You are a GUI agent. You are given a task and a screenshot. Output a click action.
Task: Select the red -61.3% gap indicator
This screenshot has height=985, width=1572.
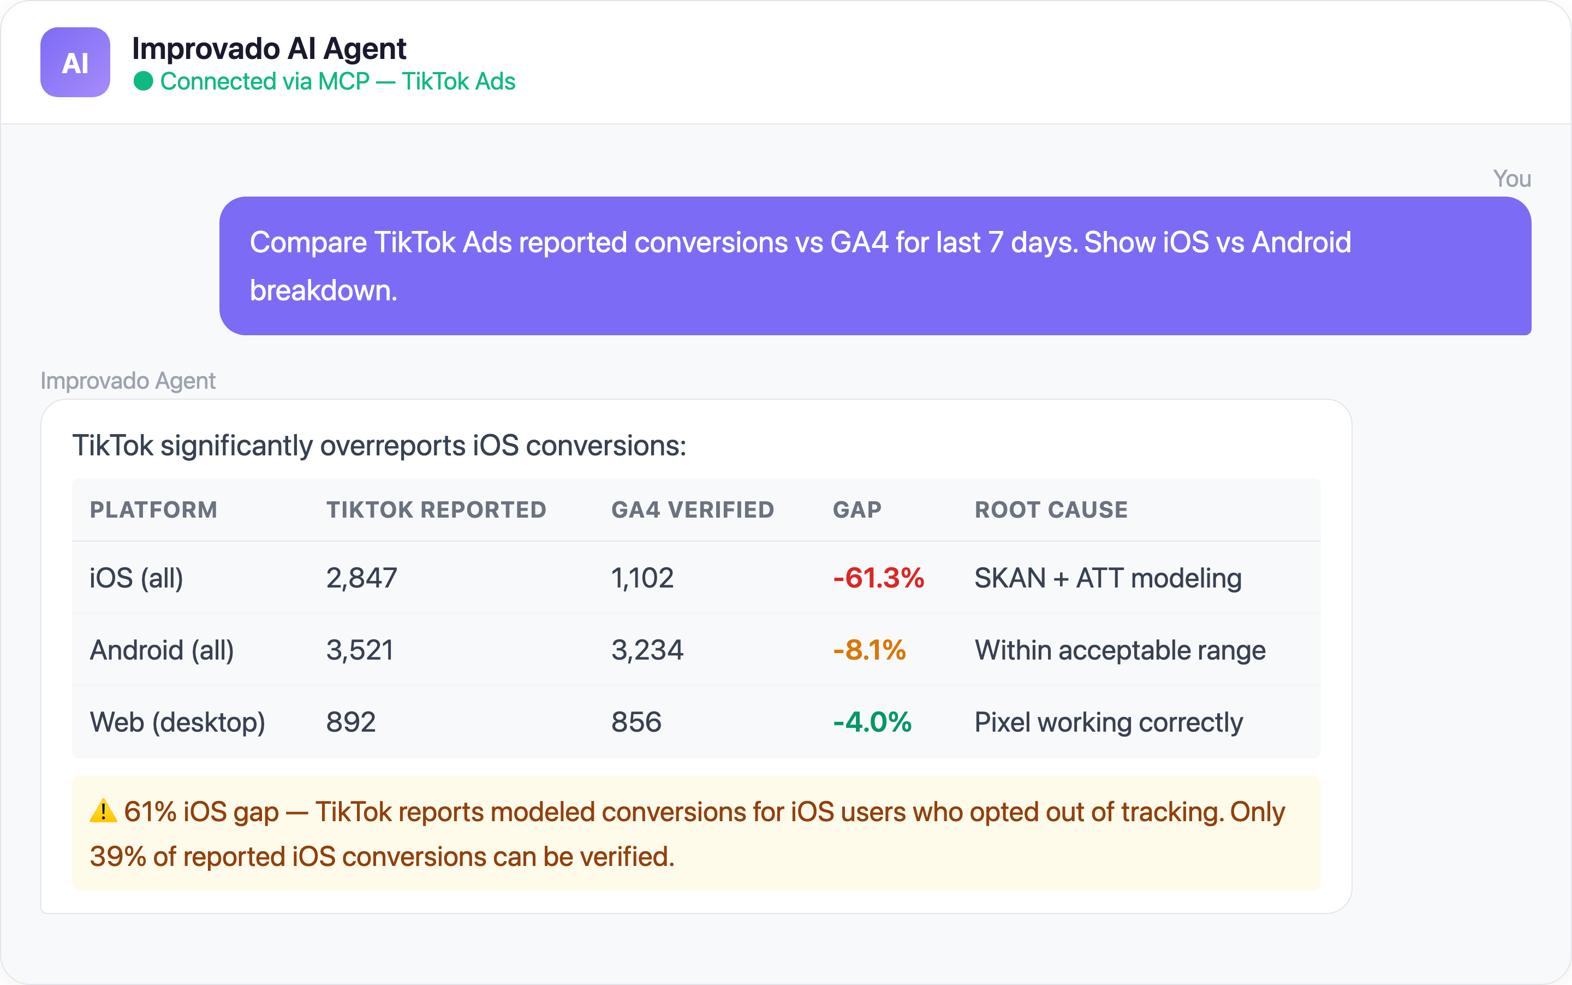tap(877, 577)
